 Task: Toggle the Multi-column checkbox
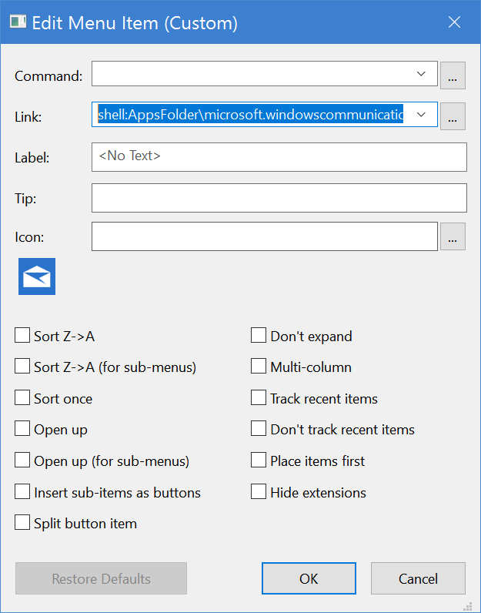[259, 367]
